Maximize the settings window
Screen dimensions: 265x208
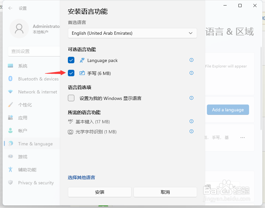(x=240, y=6)
